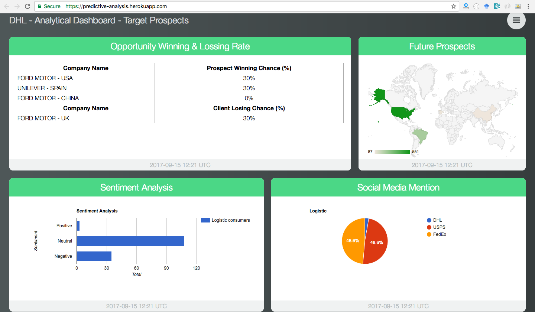Click the 30% value for FORD MOTOR - USA

[x=249, y=78]
